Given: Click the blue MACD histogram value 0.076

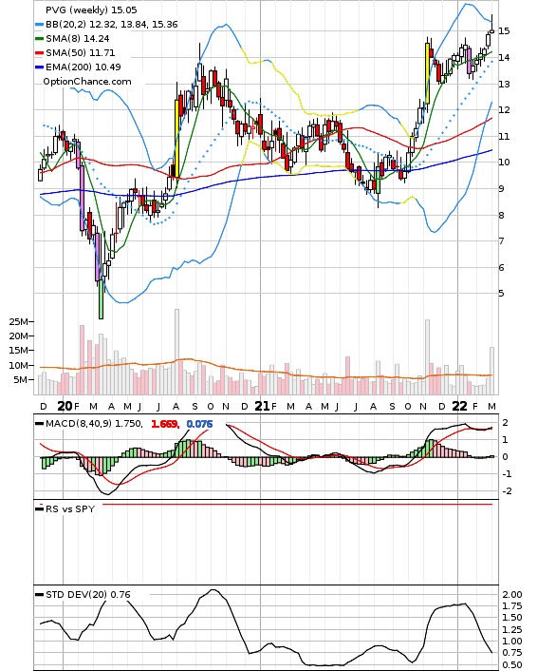Looking at the screenshot, I should point(199,424).
